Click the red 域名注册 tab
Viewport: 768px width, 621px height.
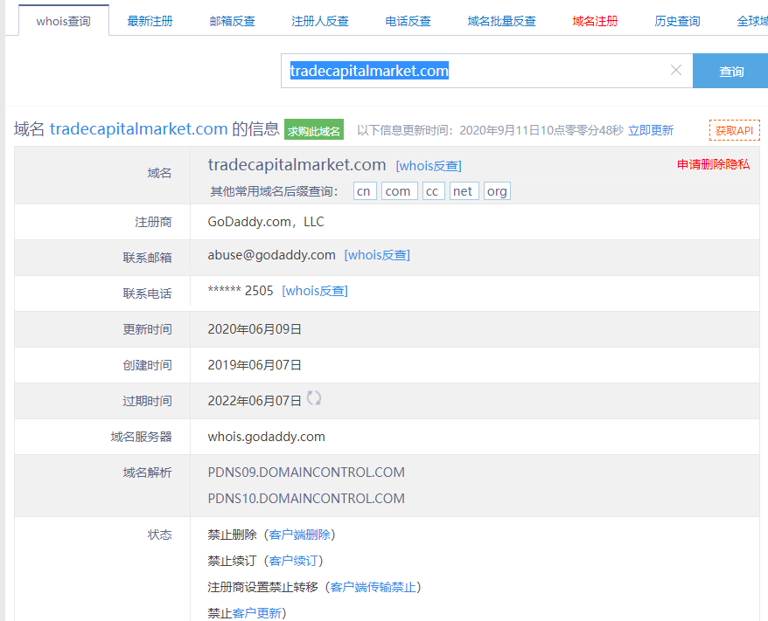(595, 21)
